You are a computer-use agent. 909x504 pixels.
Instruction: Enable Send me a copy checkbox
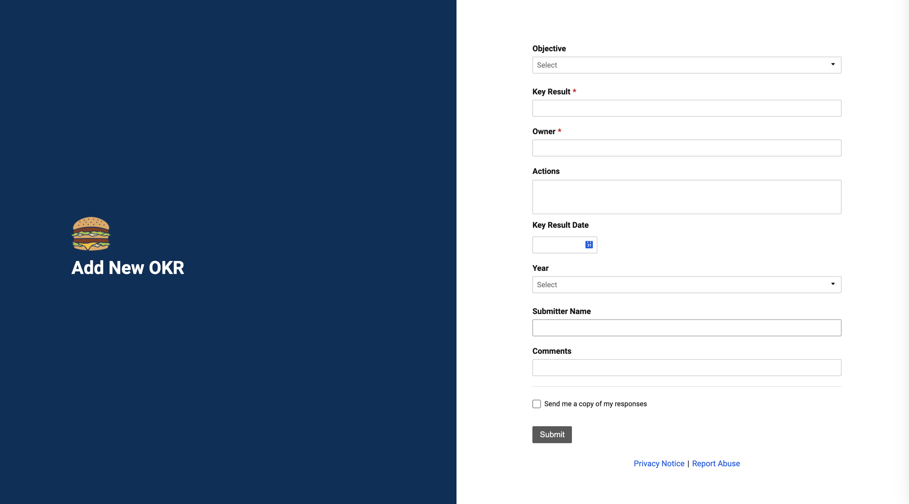point(536,404)
